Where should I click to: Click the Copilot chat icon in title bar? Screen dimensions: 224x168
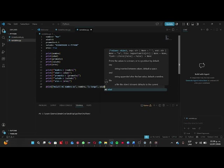pyautogui.click(x=157, y=24)
